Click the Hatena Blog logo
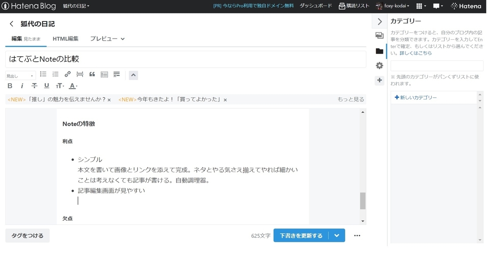Image resolution: width=488 pixels, height=254 pixels. click(29, 6)
